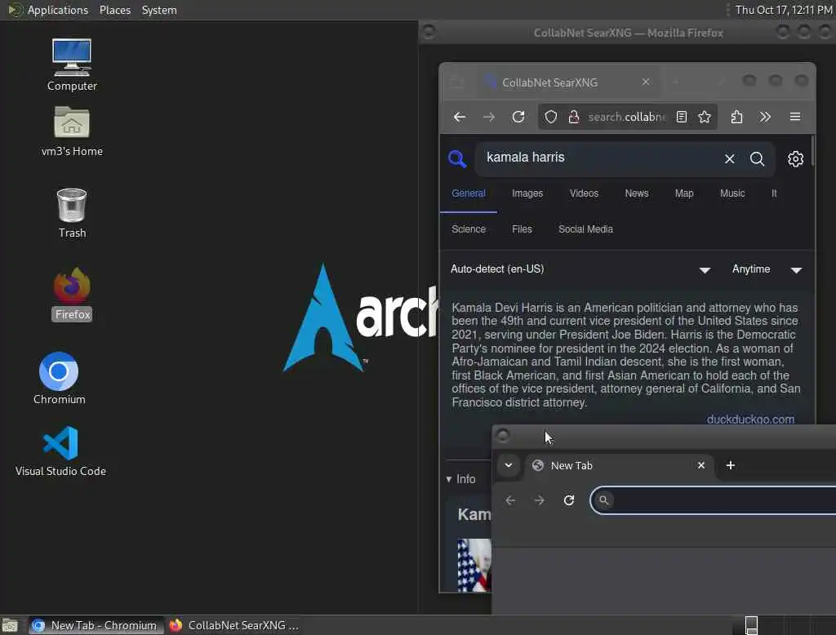
Task: Open SearXNG preferences gear icon
Action: (x=795, y=159)
